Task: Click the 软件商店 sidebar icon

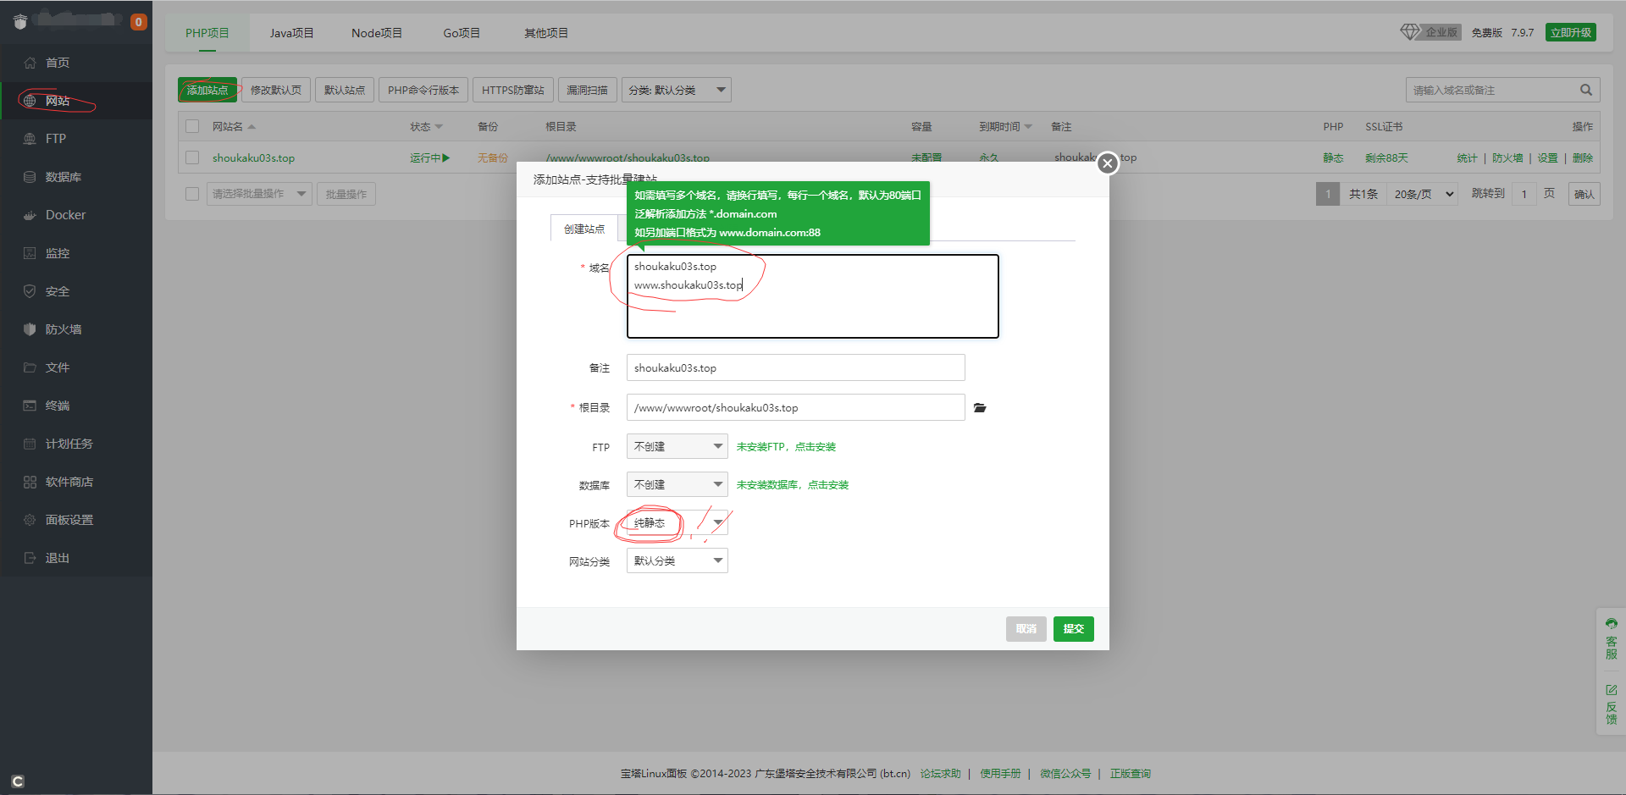Action: (30, 482)
